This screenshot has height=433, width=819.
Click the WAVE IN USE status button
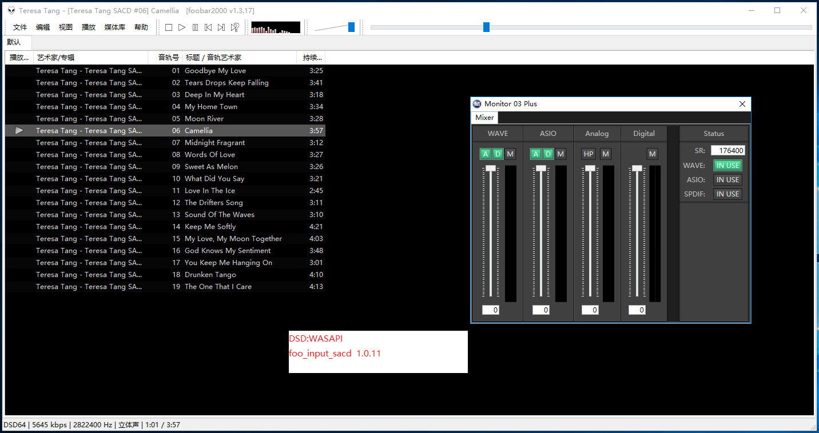click(x=727, y=166)
